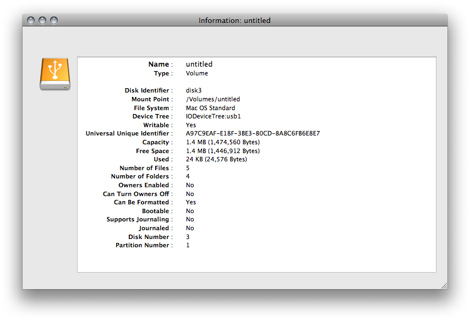The height and width of the screenshot is (320, 470).
Task: Click the 'Device Tree' label
Action: [151, 116]
